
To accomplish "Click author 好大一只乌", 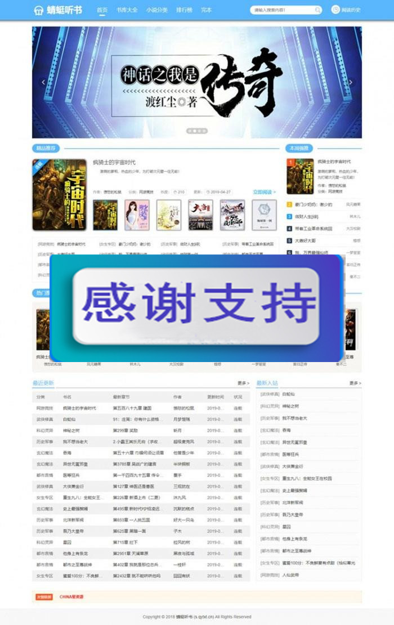I will point(183,520).
